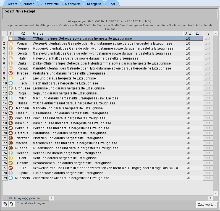
Task: Sort by the Allergen column header
Action: click(107, 33)
